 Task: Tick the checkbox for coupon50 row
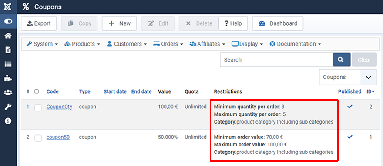(38, 138)
